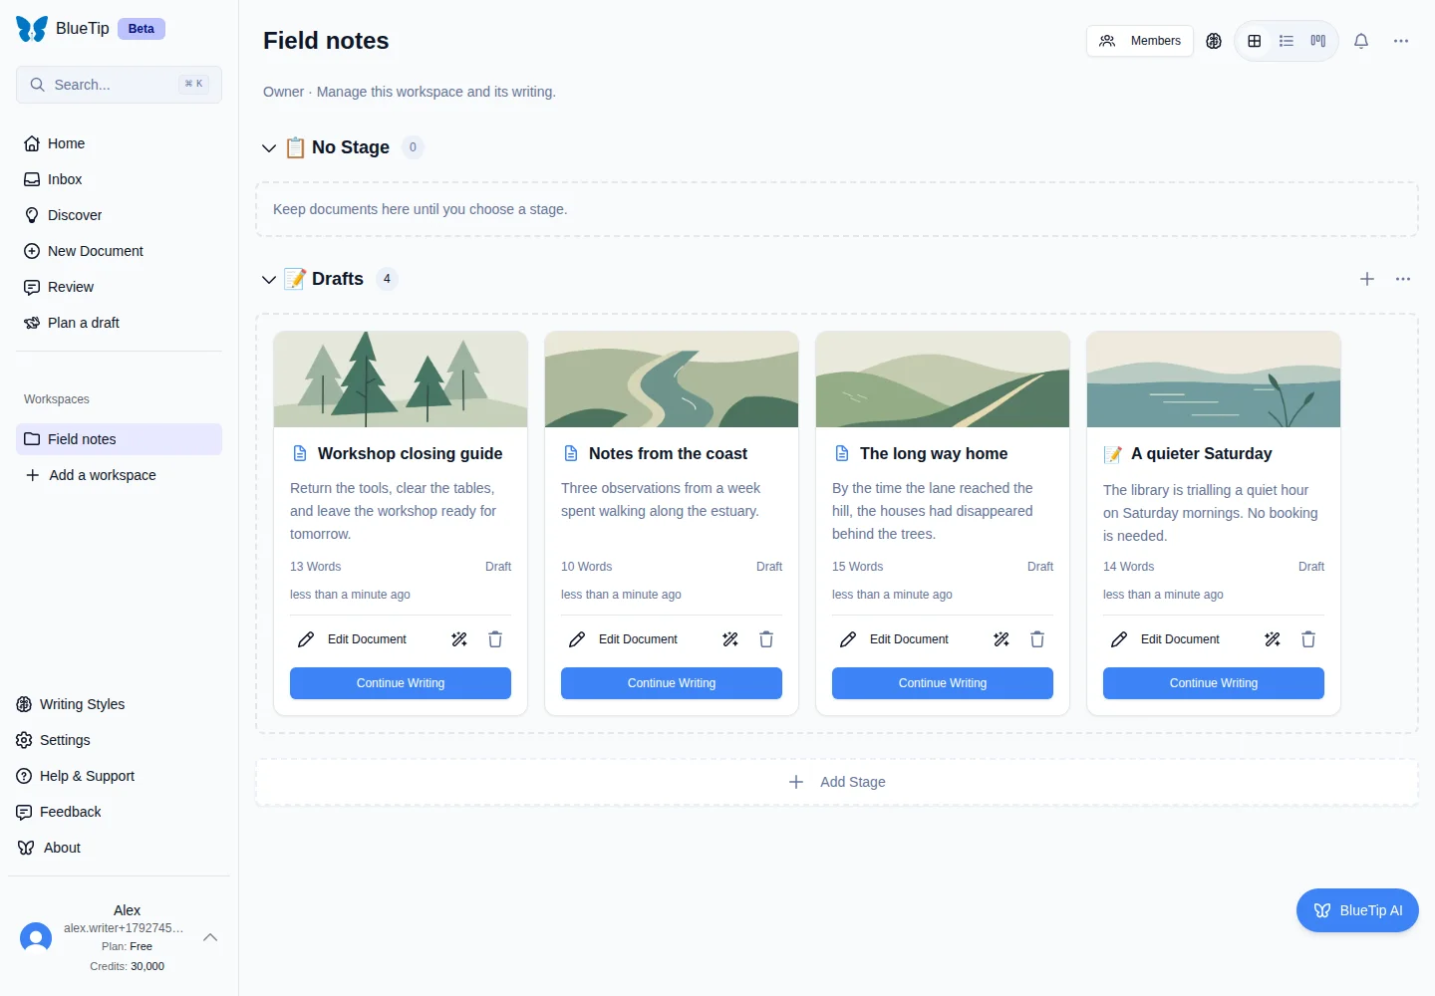This screenshot has width=1435, height=996.
Task: Delete The long way home card
Action: pyautogui.click(x=1037, y=639)
